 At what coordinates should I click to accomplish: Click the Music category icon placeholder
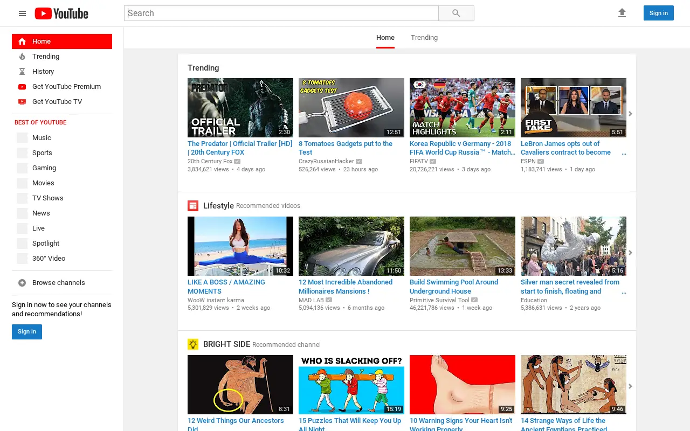[22, 138]
